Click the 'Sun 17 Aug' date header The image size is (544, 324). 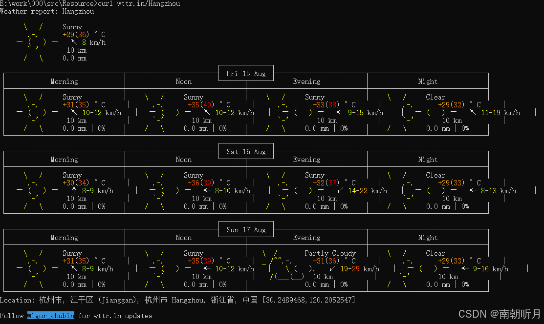click(x=246, y=230)
